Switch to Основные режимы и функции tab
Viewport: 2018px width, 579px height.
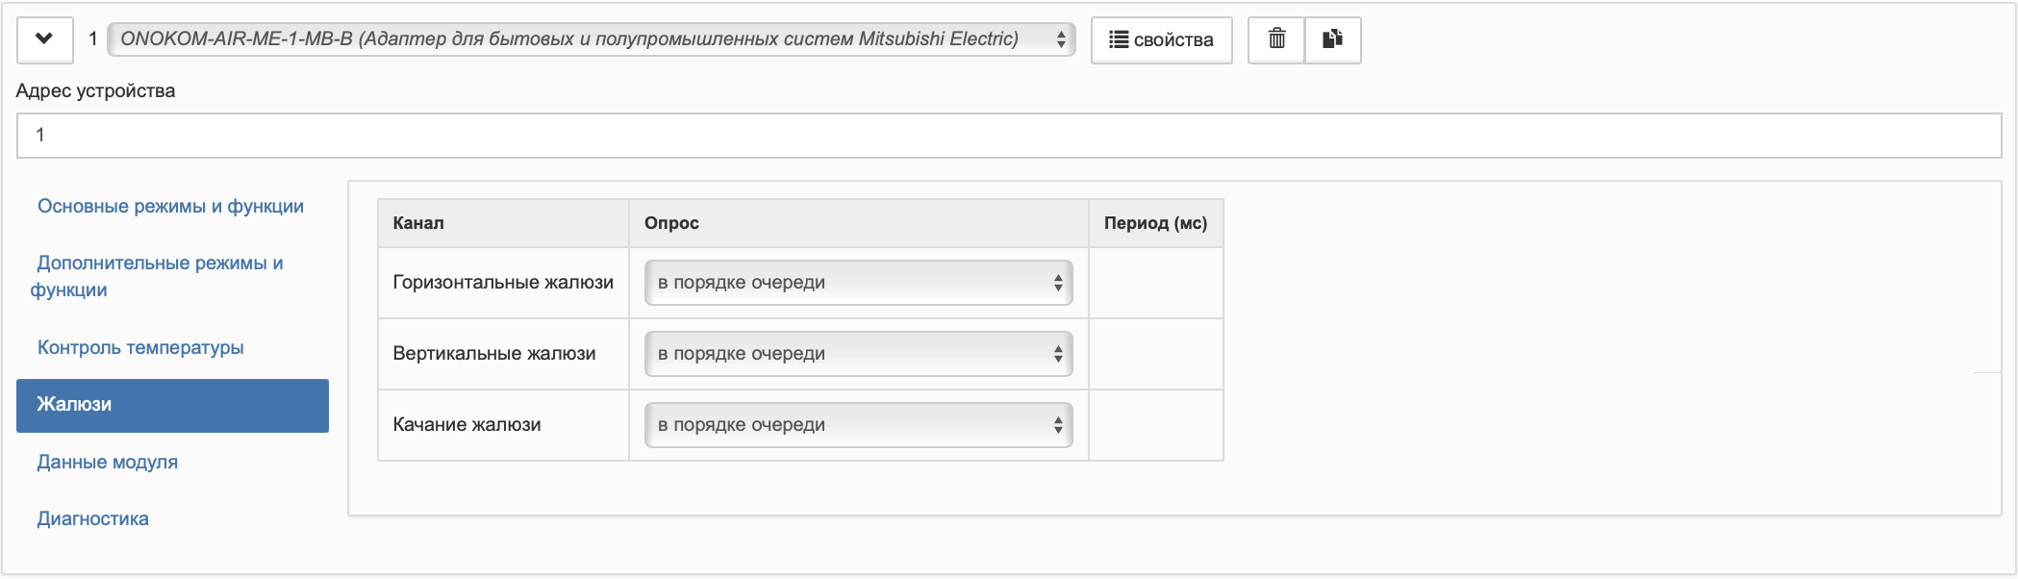click(x=170, y=207)
